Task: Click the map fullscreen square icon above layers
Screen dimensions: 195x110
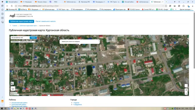Action: click(12, 83)
